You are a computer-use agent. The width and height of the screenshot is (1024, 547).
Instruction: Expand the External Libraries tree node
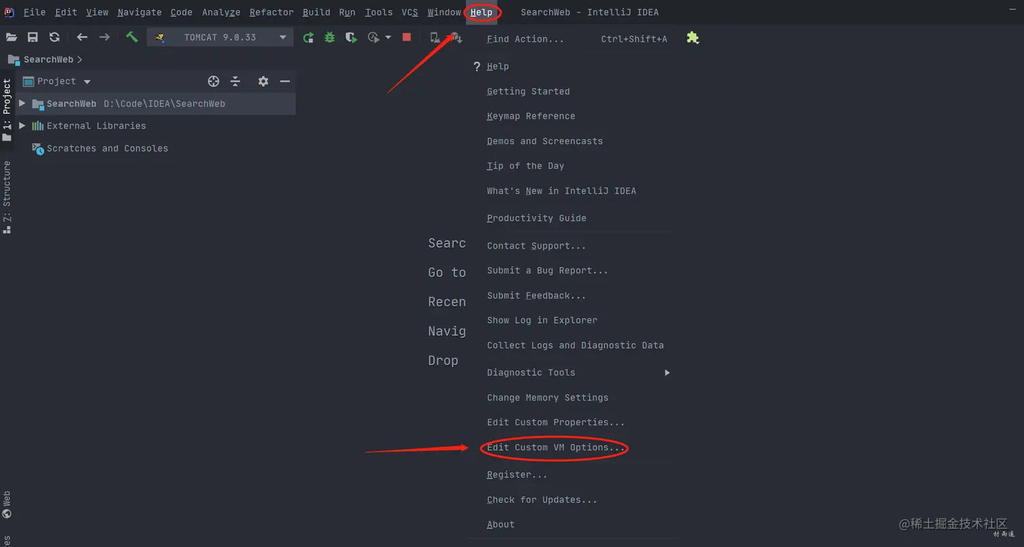click(x=22, y=126)
